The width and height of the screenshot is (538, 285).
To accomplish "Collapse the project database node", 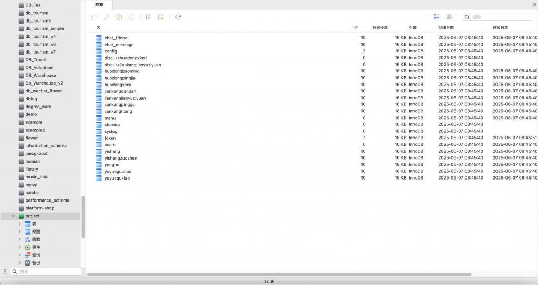I will pos(13,216).
